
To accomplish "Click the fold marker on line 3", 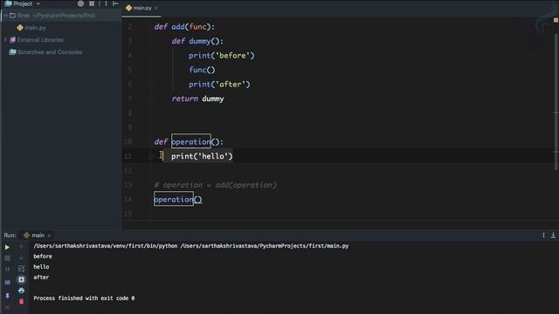I will (151, 41).
